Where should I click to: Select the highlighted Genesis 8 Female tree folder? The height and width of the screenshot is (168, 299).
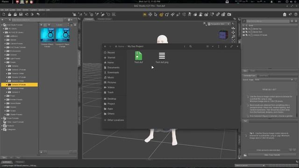20,84
